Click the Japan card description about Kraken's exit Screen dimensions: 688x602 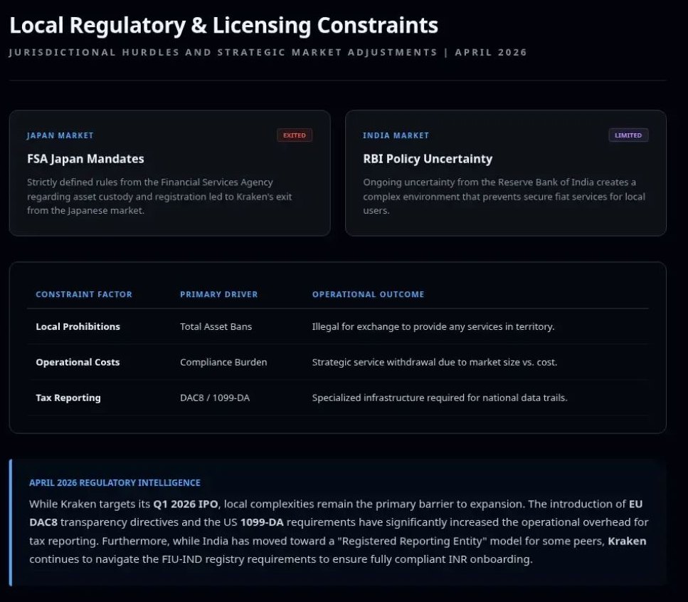point(159,197)
